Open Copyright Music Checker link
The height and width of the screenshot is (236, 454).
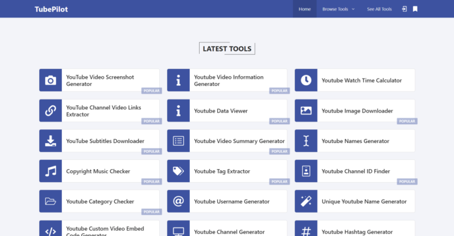(98, 172)
